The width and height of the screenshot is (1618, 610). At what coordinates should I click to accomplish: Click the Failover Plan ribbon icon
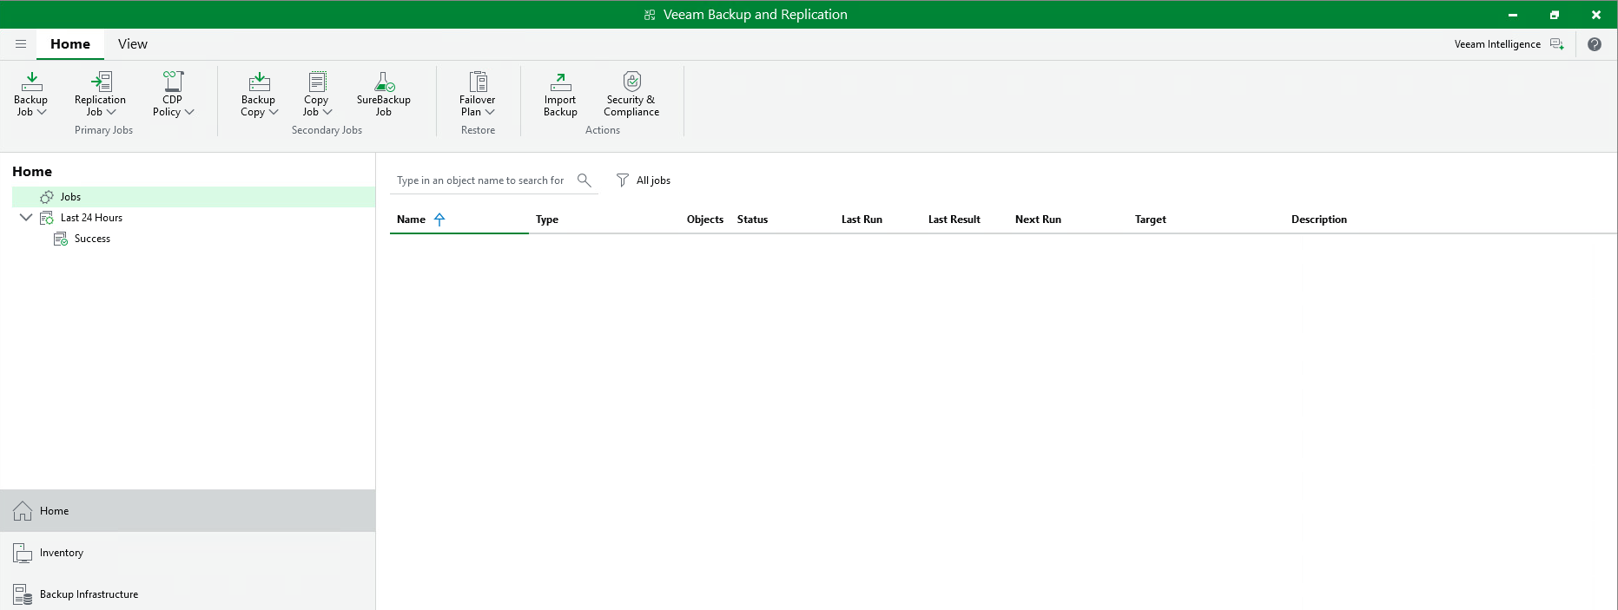[x=478, y=82]
